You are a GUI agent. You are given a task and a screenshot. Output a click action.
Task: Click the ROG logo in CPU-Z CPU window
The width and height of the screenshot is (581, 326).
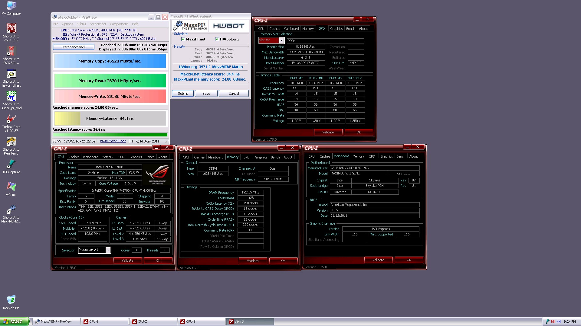[x=157, y=174]
